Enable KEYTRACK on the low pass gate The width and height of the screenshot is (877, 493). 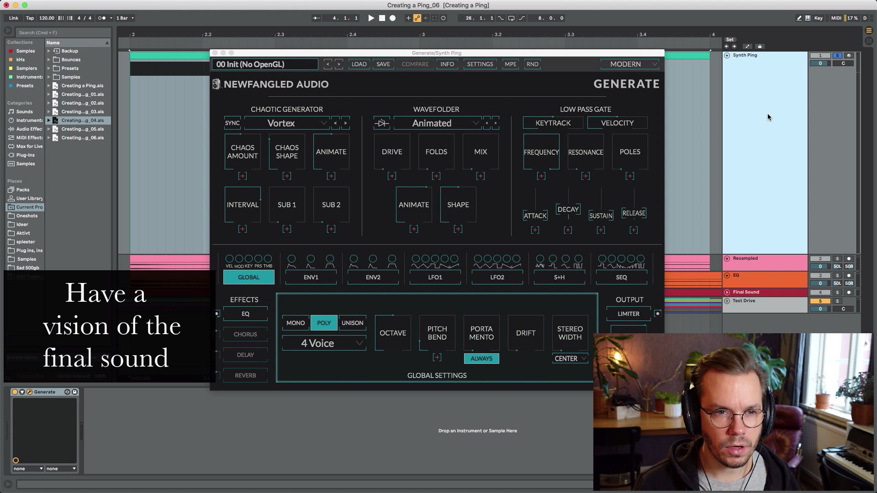[x=553, y=123]
